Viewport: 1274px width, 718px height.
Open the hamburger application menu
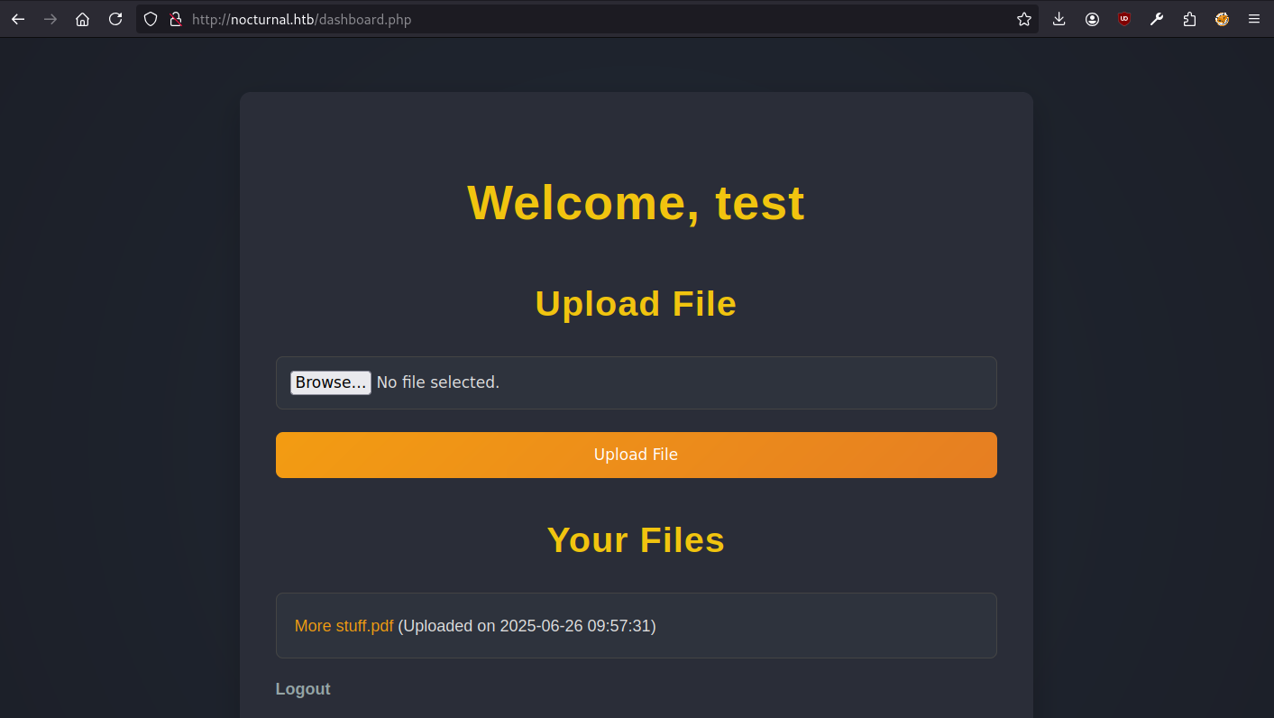click(1254, 19)
